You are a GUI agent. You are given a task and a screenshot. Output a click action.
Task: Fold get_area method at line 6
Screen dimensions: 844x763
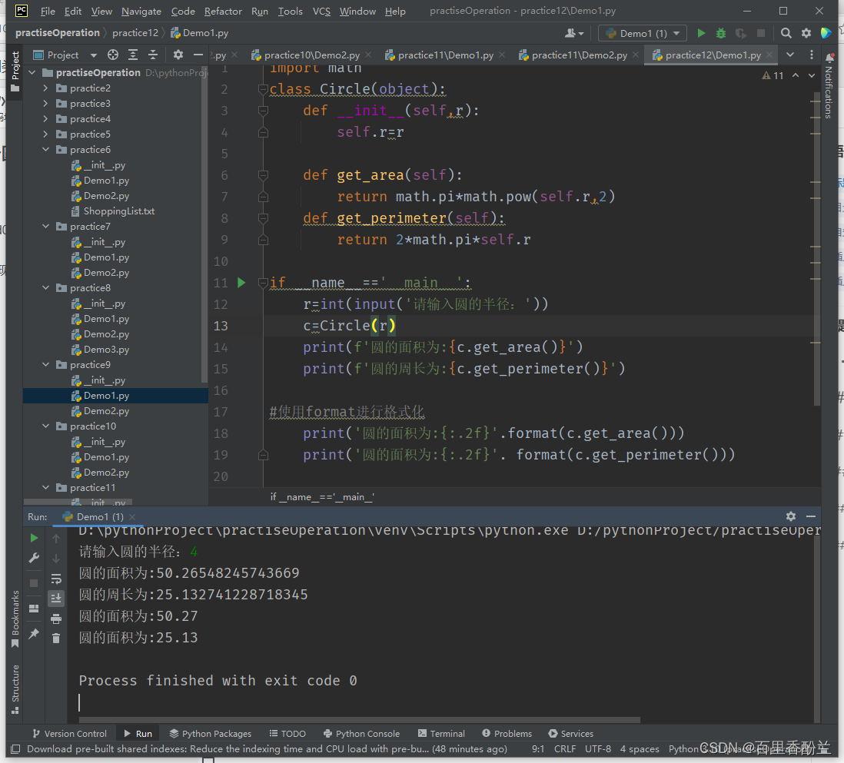(263, 175)
